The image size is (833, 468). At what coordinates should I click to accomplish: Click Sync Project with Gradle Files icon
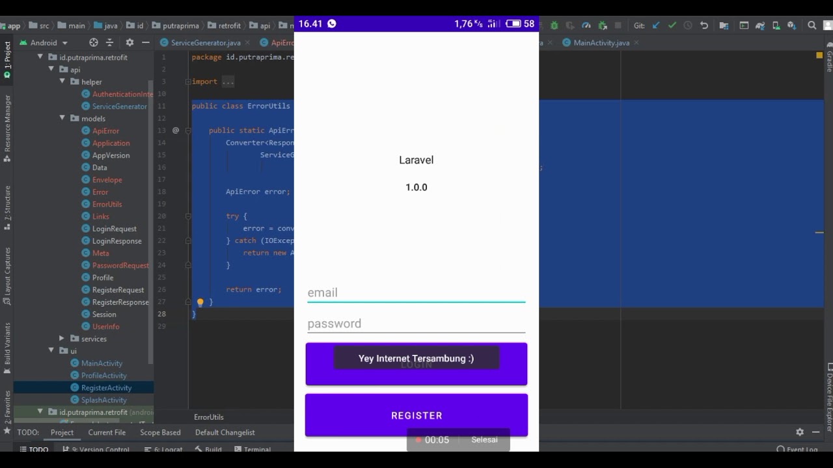(760, 25)
